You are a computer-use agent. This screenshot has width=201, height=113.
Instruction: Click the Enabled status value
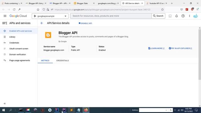point(102,50)
